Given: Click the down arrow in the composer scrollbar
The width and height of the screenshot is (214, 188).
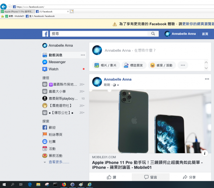Looking at the screenshot, I should click(206, 68).
